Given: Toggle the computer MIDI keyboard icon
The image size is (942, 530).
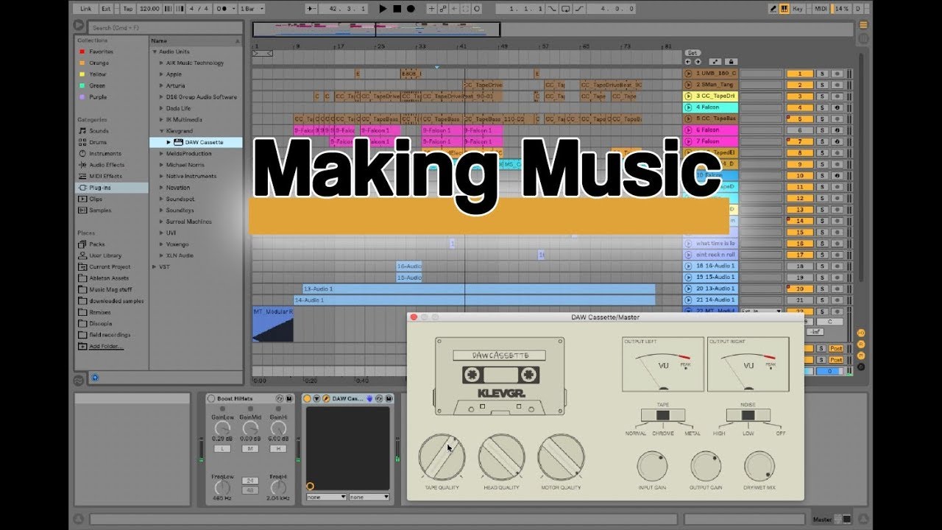Looking at the screenshot, I should (x=784, y=9).
